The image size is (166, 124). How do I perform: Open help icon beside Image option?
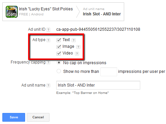pyautogui.click(x=78, y=47)
